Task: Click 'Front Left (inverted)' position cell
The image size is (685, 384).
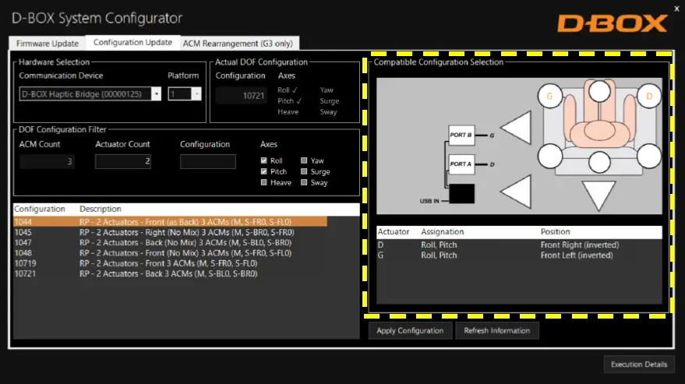Action: 577,255
